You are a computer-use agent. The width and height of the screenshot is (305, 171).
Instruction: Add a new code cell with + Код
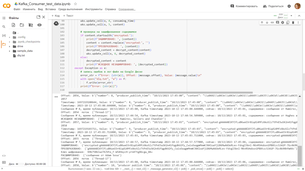point(55,16)
